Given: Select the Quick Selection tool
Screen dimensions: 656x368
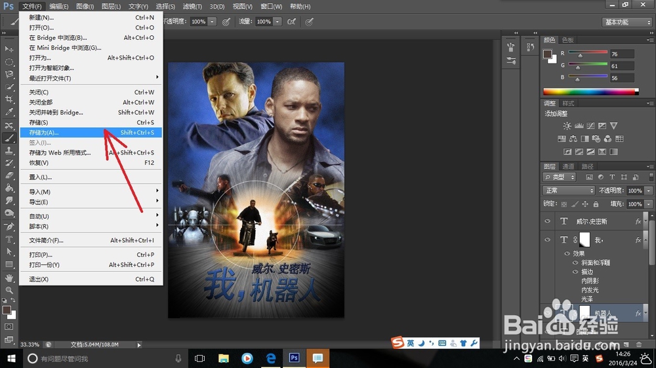Looking at the screenshot, I should pyautogui.click(x=9, y=87).
